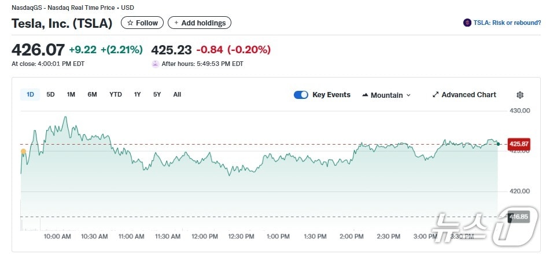The width and height of the screenshot is (546, 254).
Task: Click the yellow key event marker on chart
Action: [x=23, y=152]
